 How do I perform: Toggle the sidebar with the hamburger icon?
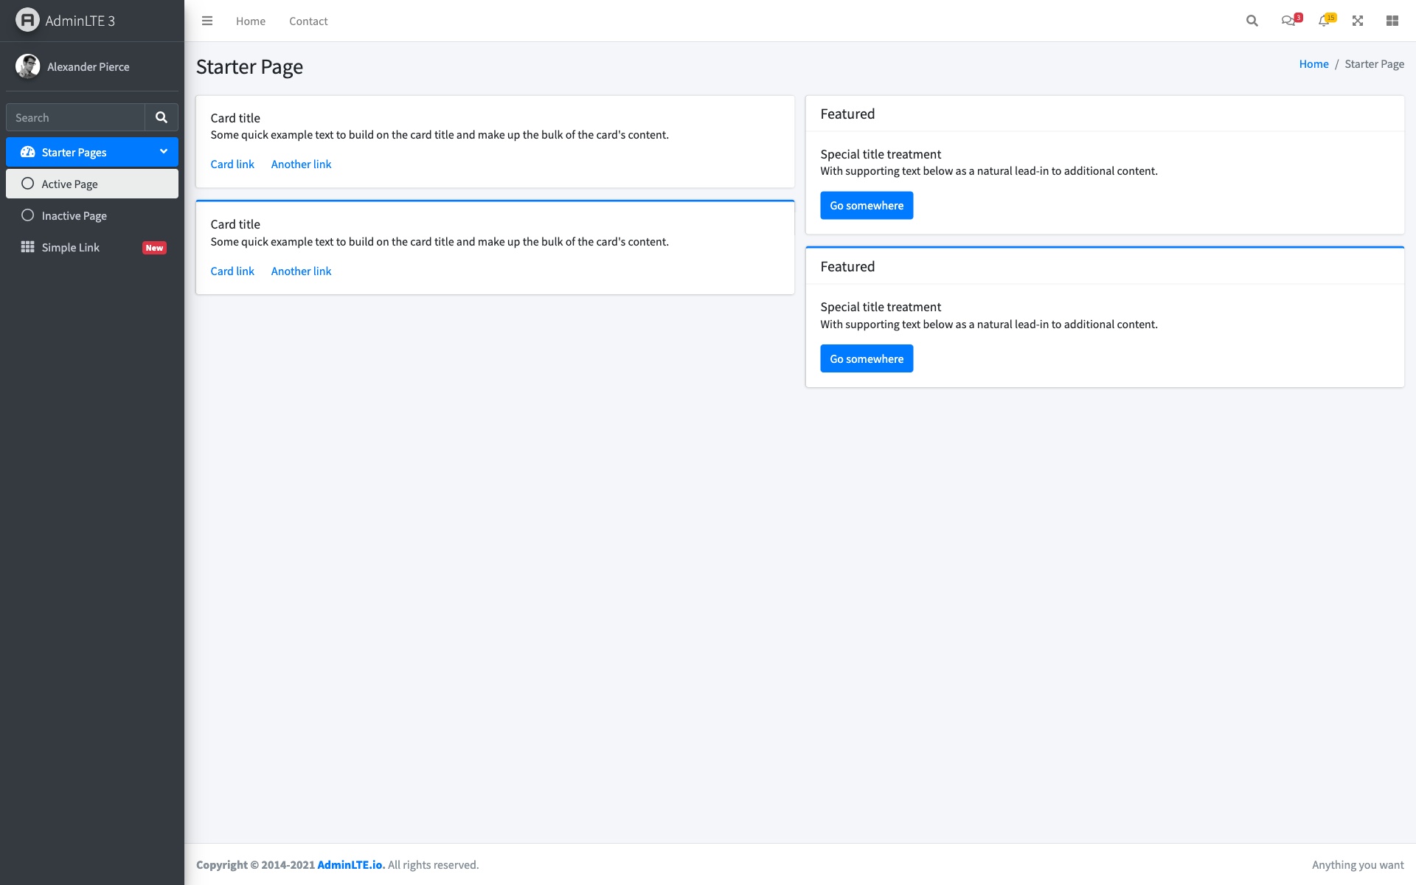point(207,21)
